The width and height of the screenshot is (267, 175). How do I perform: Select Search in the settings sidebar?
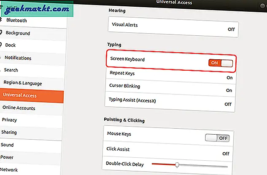coord(11,70)
